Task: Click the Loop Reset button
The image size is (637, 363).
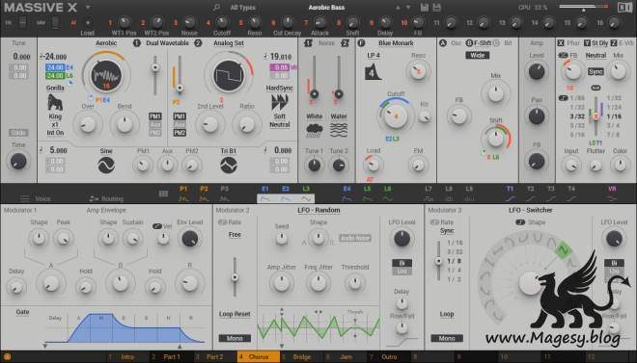Action: (235, 314)
